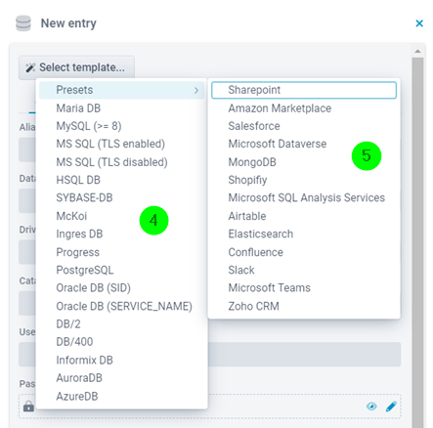The image size is (433, 428).
Task: Choose the PostgreSQL template
Action: tap(121, 270)
